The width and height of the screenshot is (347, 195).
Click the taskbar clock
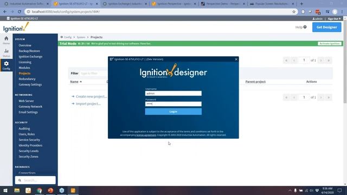point(327,190)
